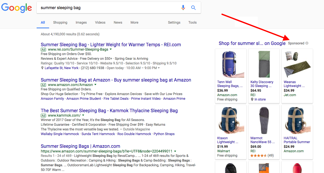Expand REI store hours dropdown arrow
This screenshot has width=324, height=173.
[x=159, y=68]
